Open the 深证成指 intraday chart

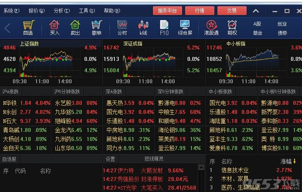coord(154,62)
